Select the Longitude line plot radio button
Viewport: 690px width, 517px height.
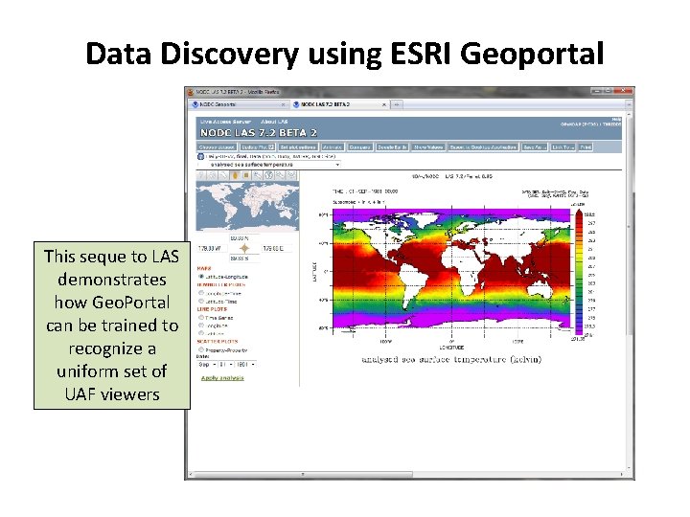[x=201, y=326]
